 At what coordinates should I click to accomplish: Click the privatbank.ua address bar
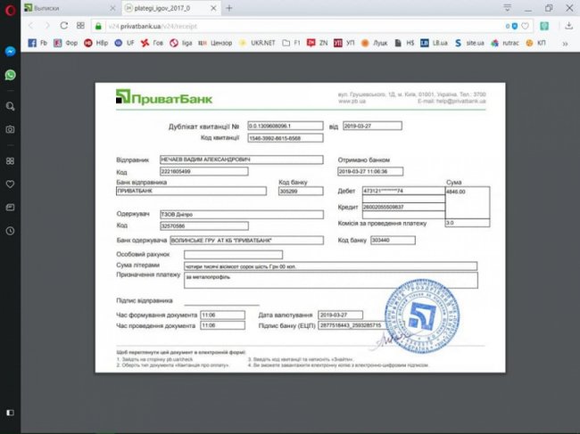(268, 26)
